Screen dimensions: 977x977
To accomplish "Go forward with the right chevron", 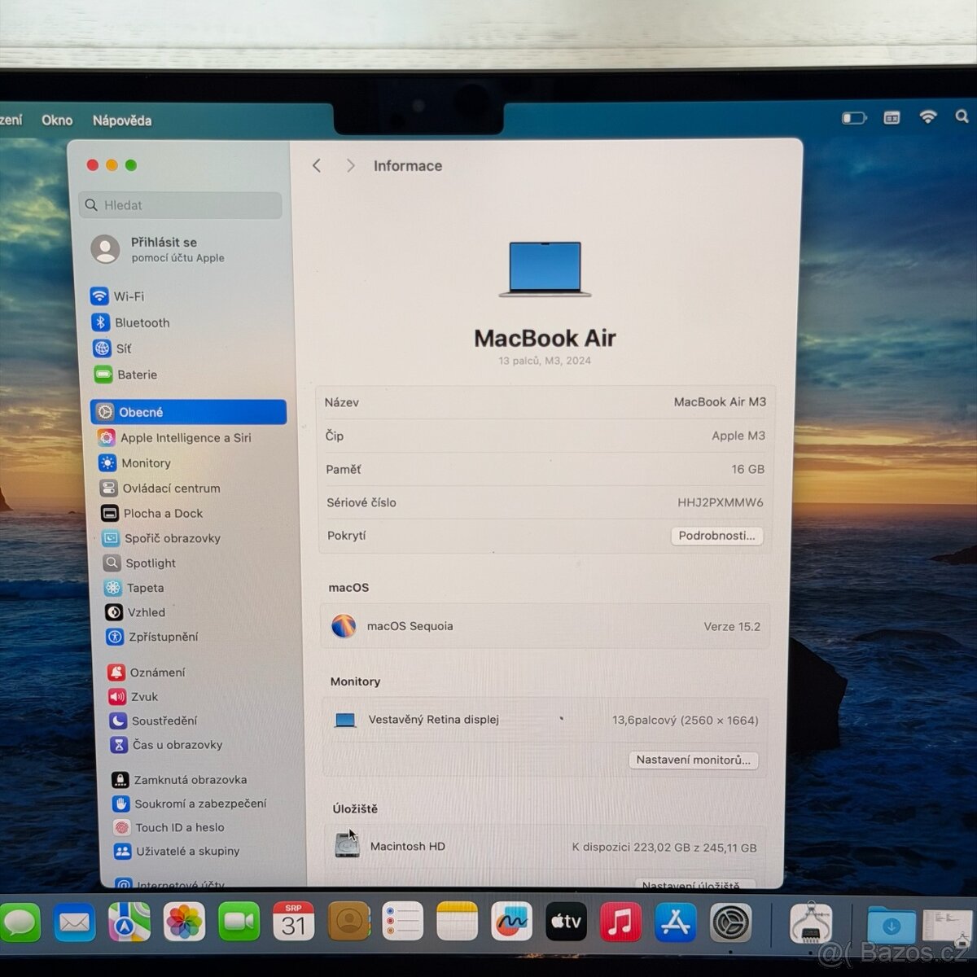I will (x=351, y=165).
